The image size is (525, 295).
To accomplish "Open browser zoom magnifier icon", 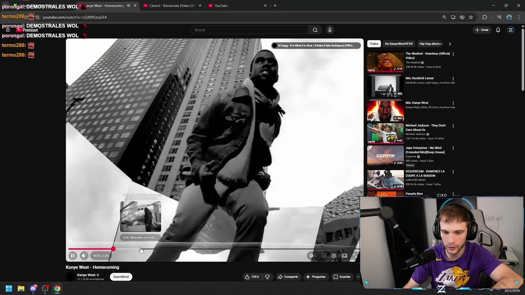I will point(444,17).
